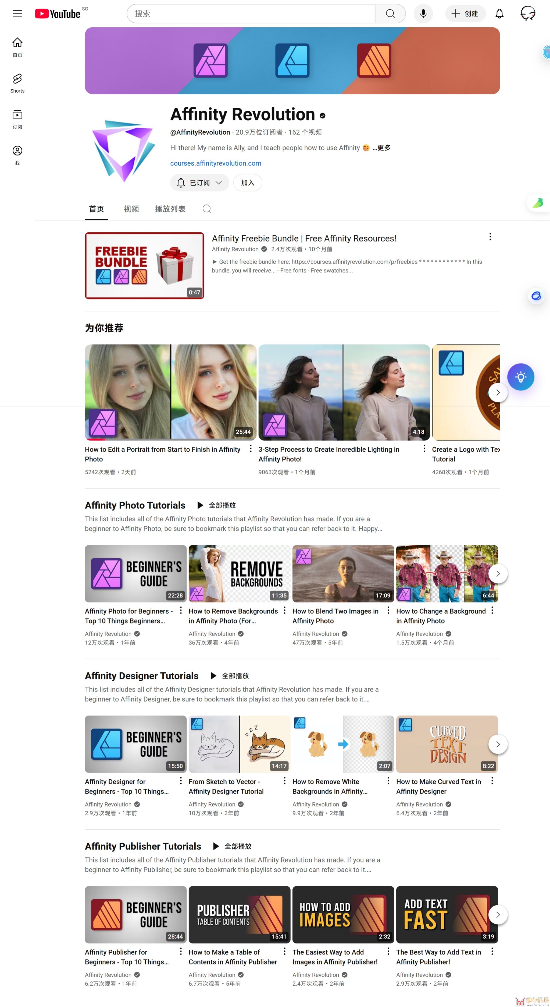
Task: Open Affinity Photo Tutorials playlist heading
Action: (135, 505)
